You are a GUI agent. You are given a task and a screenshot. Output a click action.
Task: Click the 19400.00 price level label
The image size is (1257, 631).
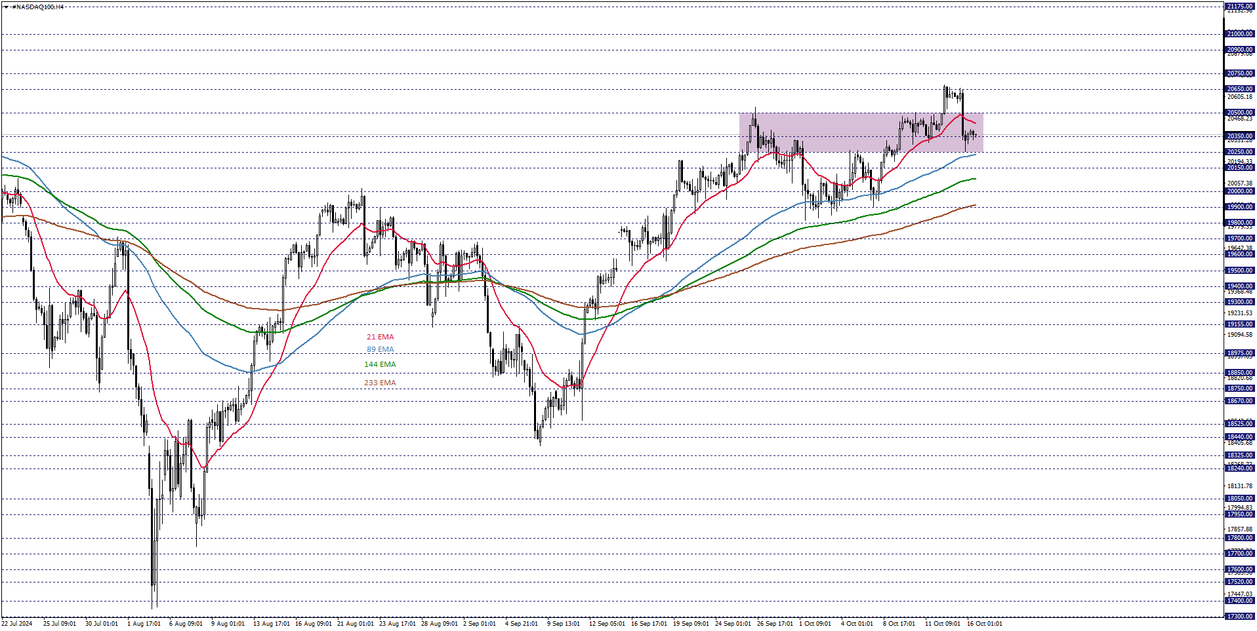click(x=1240, y=286)
